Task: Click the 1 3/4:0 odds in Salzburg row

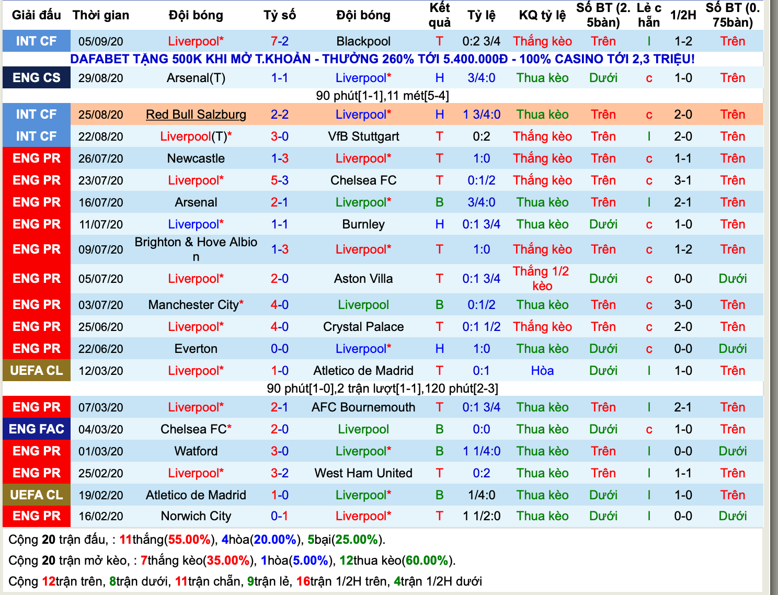Action: click(482, 115)
